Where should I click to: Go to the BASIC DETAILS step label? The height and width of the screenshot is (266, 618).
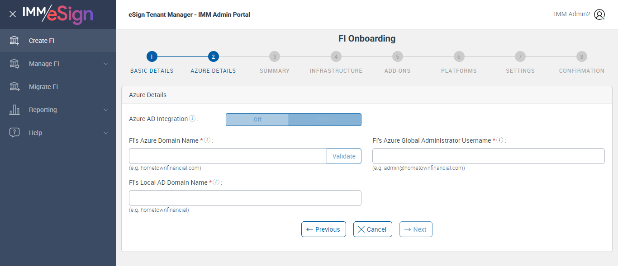152,71
